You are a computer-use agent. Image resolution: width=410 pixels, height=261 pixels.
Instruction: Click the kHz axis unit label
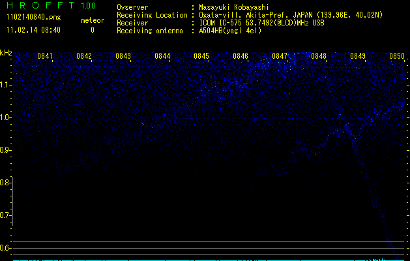(x=6, y=53)
